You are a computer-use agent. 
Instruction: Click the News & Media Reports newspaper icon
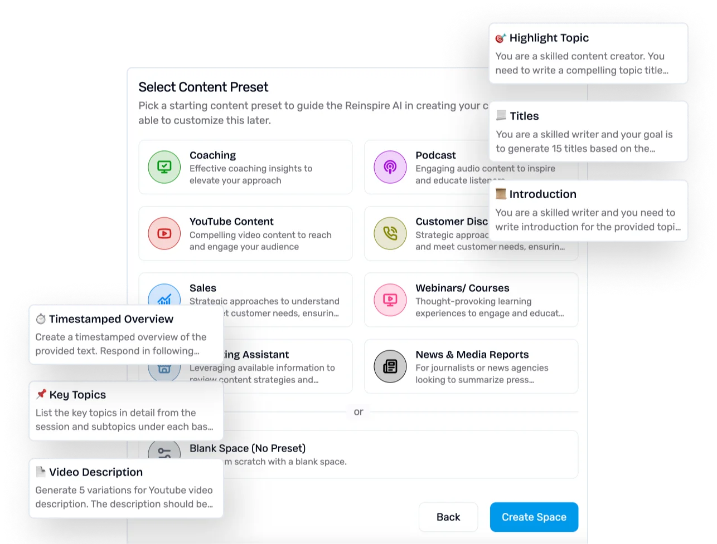(390, 366)
